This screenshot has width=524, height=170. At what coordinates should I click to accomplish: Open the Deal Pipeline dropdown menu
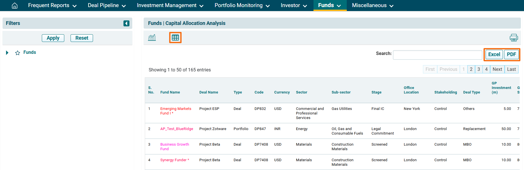click(x=107, y=5)
